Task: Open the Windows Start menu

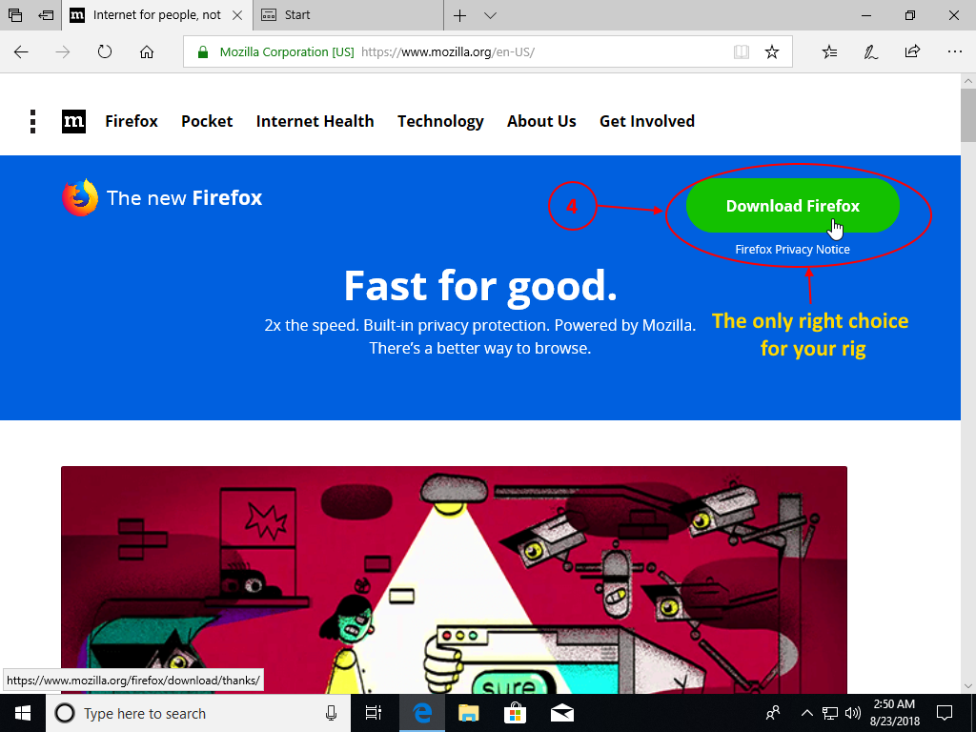Action: coord(23,713)
